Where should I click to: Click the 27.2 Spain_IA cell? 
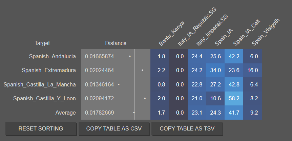pos(215,84)
